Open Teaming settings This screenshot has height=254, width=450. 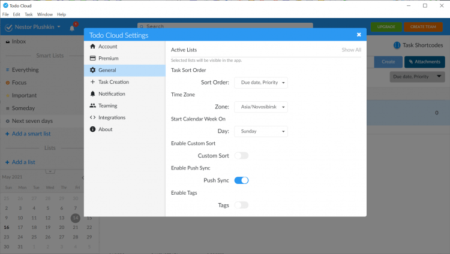click(x=125, y=106)
